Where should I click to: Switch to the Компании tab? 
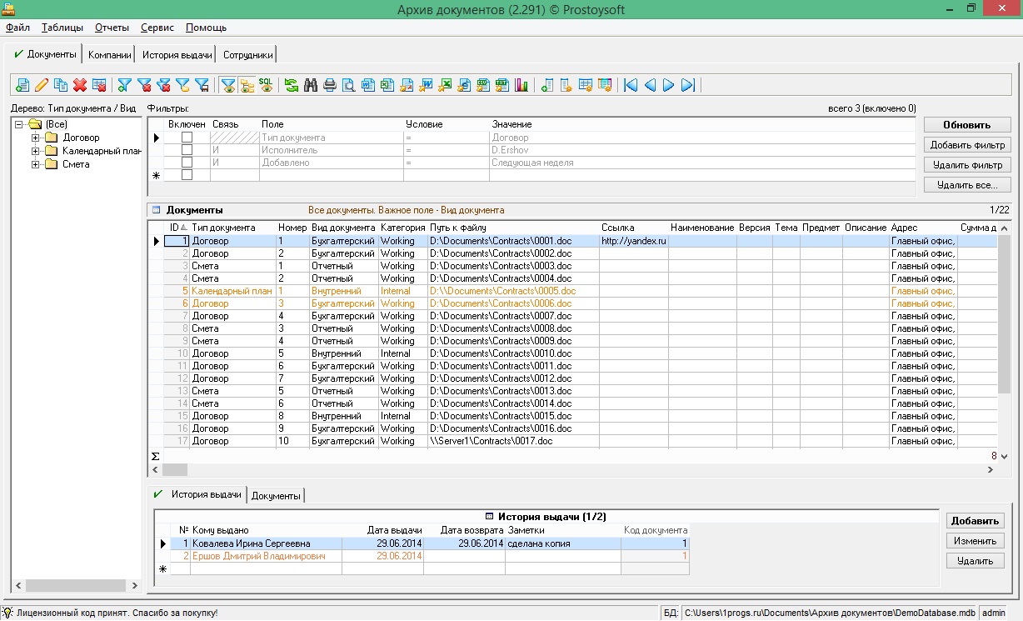(110, 55)
